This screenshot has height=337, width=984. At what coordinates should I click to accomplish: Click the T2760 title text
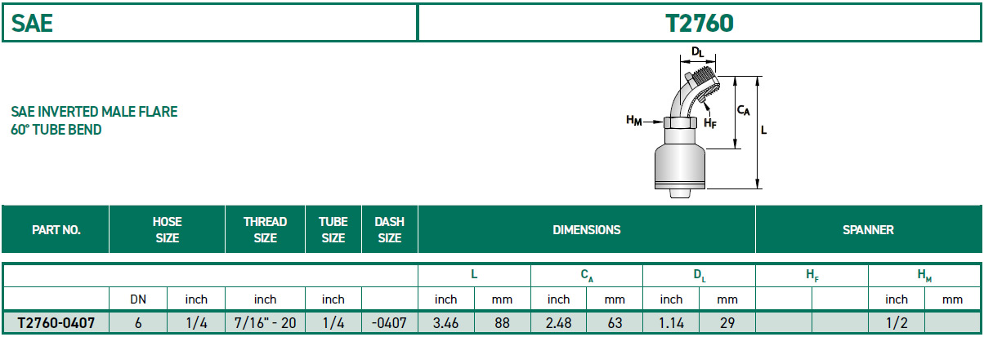coord(700,23)
